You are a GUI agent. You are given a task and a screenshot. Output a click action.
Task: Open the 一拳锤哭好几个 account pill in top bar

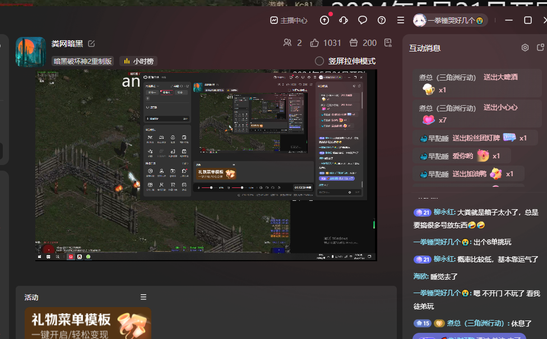[x=450, y=21]
